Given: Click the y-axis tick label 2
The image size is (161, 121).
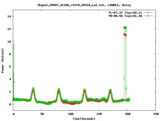Looking at the screenshot, I should 10,92.
